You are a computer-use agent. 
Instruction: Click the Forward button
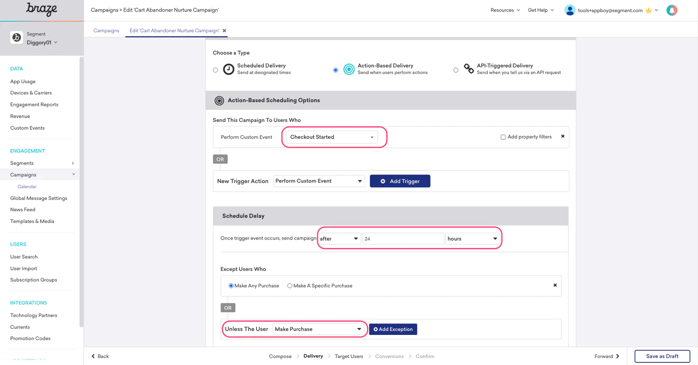point(607,356)
